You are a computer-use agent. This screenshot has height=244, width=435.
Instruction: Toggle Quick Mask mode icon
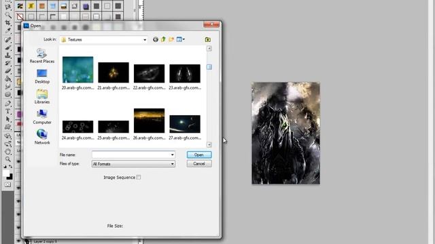coord(7,184)
